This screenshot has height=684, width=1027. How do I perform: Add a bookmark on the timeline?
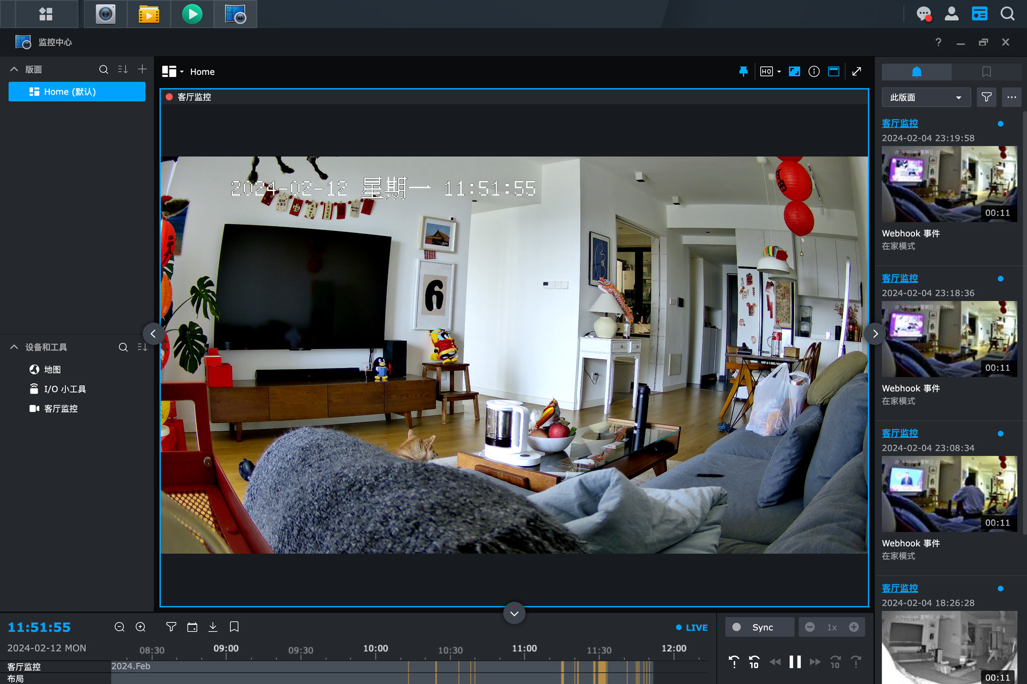(x=234, y=627)
